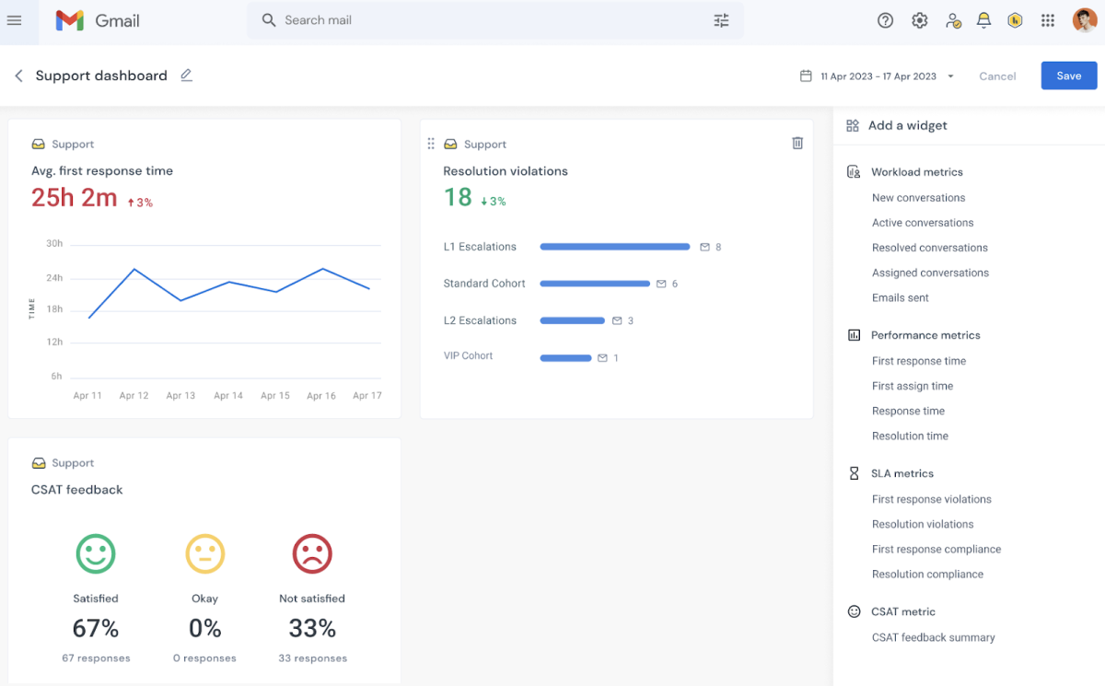The width and height of the screenshot is (1105, 686).
Task: Click the CSAT metric smiley icon
Action: 854,611
